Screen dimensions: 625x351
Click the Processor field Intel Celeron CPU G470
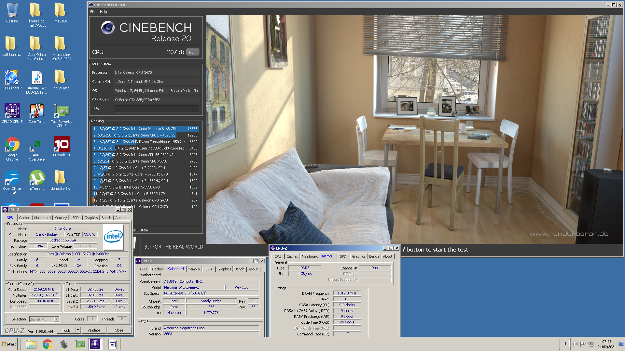coord(156,72)
